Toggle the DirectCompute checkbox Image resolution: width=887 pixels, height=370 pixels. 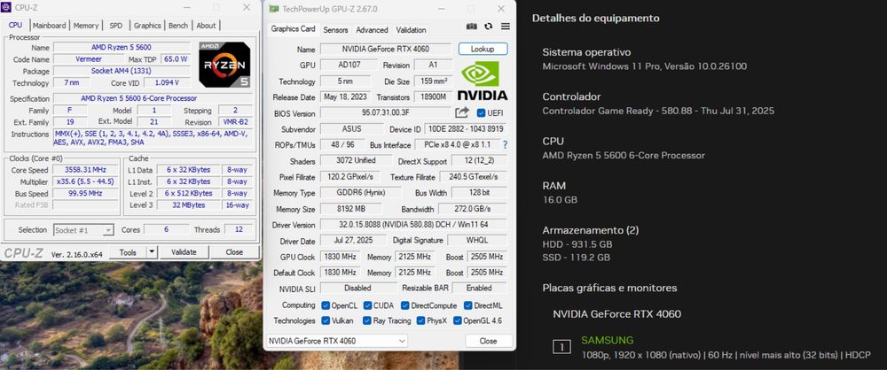405,305
